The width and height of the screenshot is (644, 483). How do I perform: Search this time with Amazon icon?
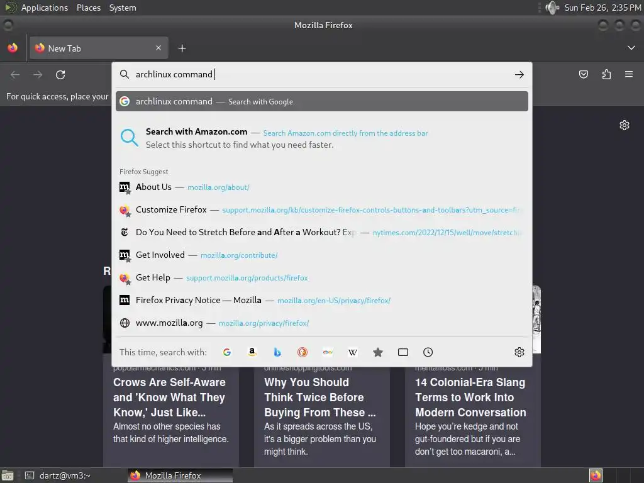click(x=252, y=352)
